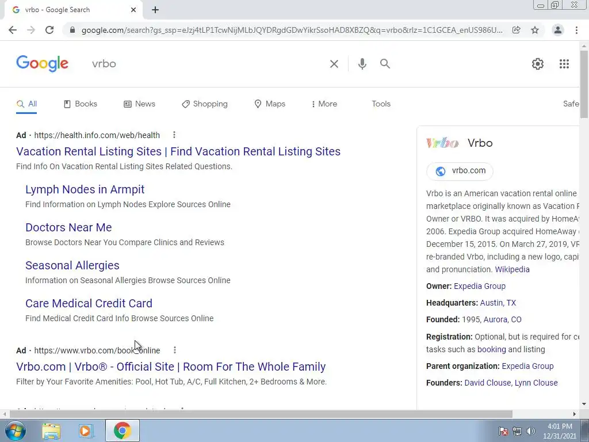Open site info via the padlock icon
Screen dimensions: 589x442
point(72,30)
